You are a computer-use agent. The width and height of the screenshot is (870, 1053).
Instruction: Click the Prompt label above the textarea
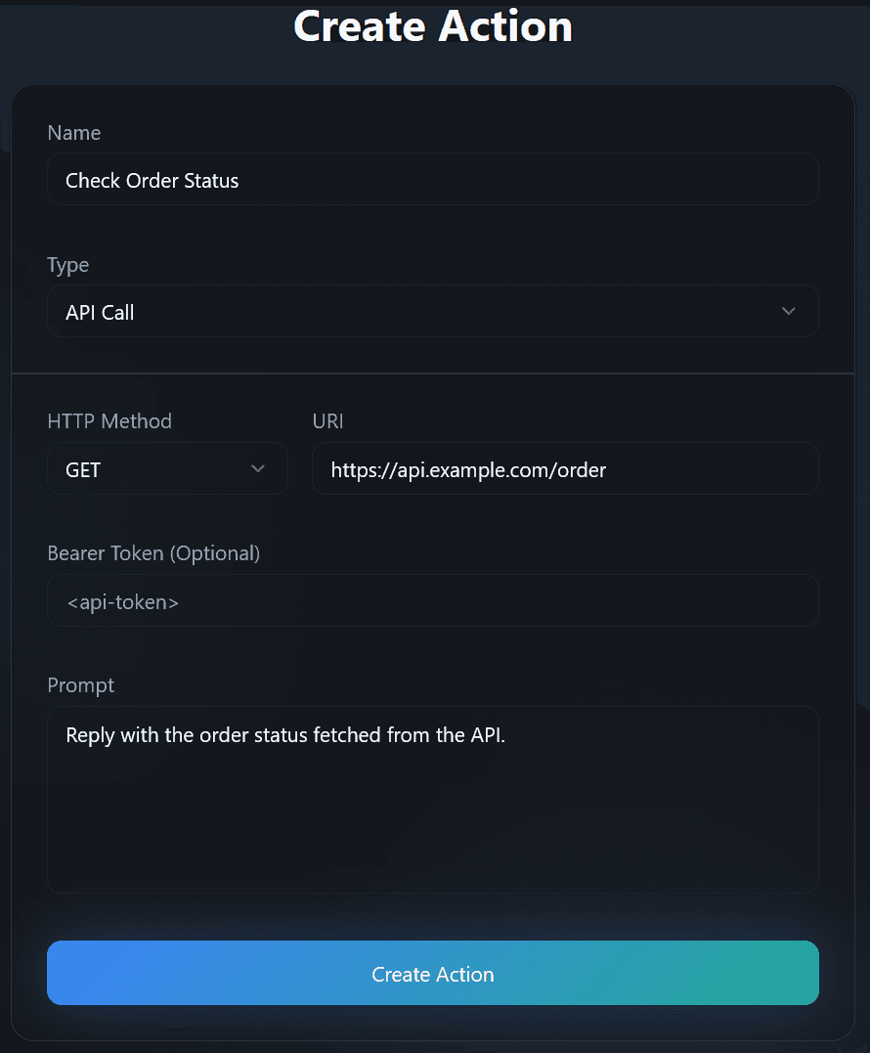[81, 684]
